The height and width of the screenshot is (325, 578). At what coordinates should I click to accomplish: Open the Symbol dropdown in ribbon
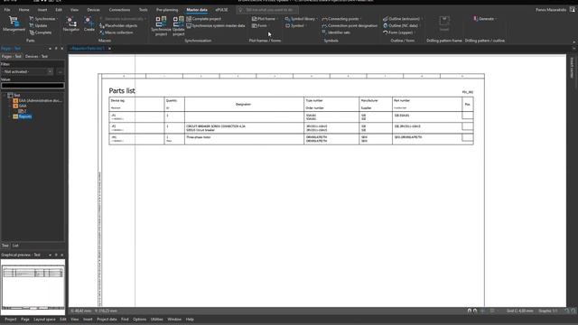point(295,25)
